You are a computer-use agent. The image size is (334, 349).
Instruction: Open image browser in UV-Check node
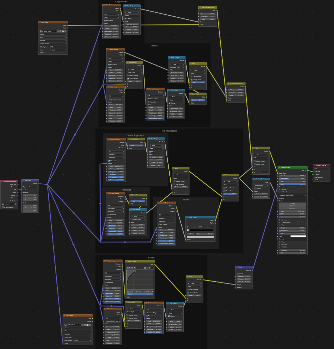point(65,325)
